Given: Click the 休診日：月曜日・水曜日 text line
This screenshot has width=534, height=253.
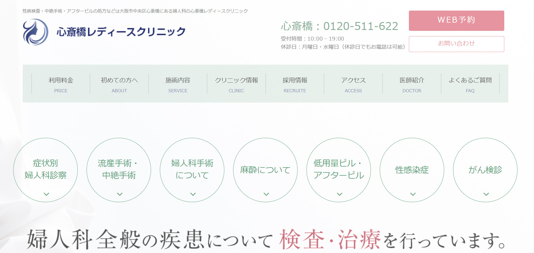Looking at the screenshot, I should point(343,47).
